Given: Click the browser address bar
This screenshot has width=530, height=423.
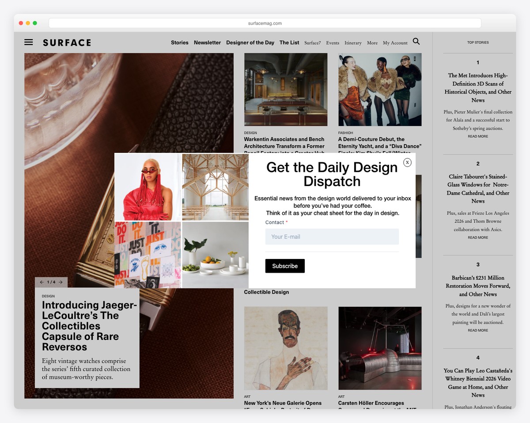Looking at the screenshot, I should pos(265,23).
